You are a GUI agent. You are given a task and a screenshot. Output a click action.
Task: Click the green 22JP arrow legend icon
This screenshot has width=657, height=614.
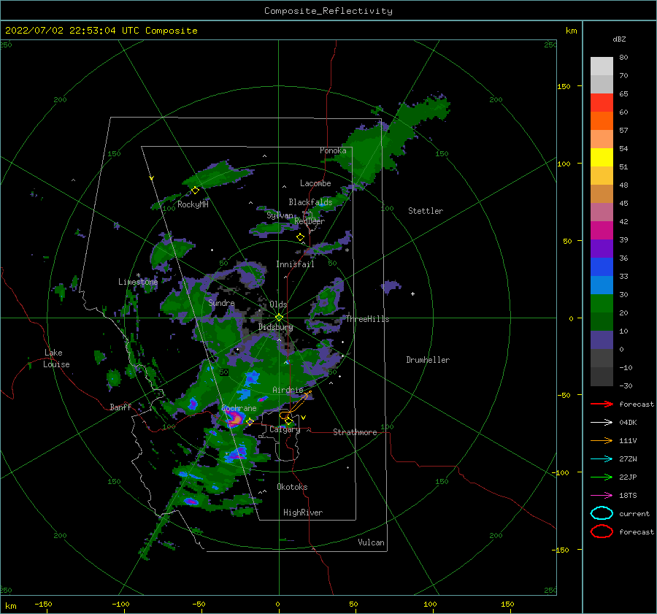click(x=602, y=477)
